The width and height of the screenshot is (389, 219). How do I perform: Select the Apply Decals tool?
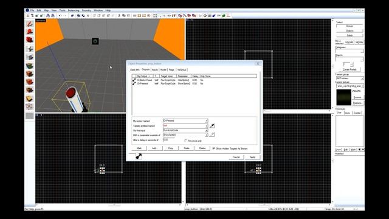[x=30, y=82]
